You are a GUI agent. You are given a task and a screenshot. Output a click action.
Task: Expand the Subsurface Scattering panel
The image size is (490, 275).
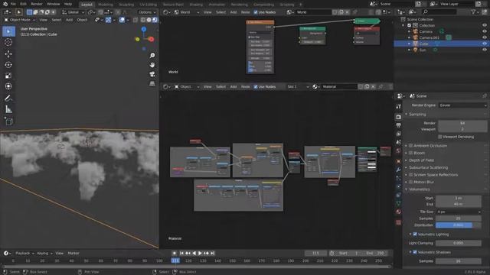pyautogui.click(x=428, y=167)
